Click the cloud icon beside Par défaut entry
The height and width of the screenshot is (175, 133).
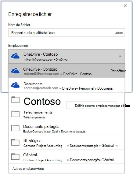[15, 71]
